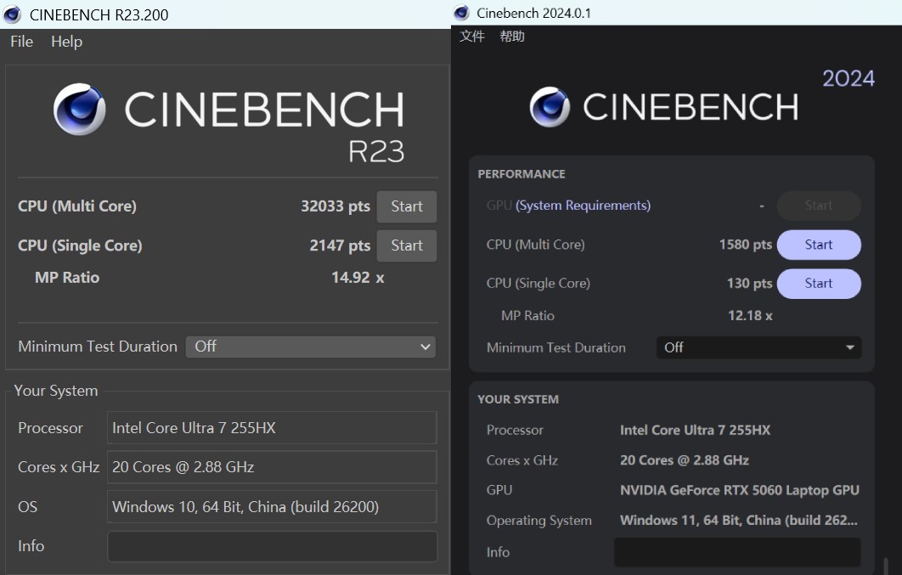Open the File menu in Cinebench R23

(x=22, y=42)
